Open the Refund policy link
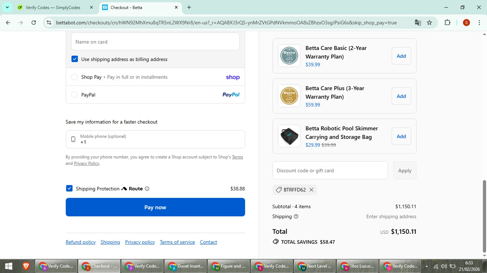Viewport: 487px width, 273px height. coord(81,242)
